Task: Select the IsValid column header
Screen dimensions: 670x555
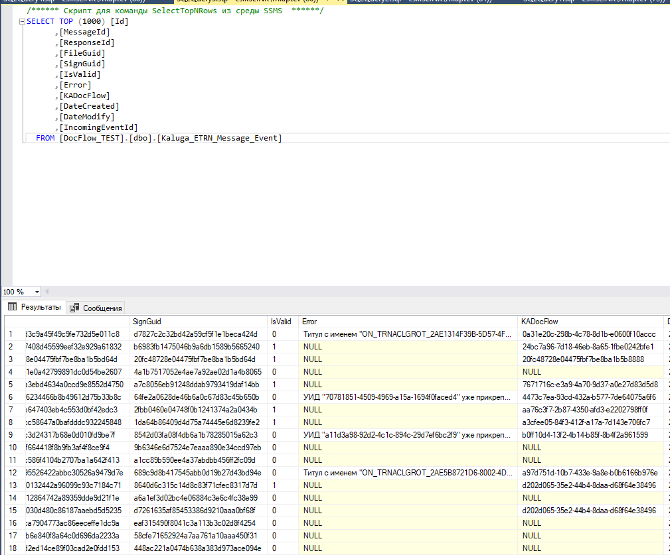Action: 282,322
